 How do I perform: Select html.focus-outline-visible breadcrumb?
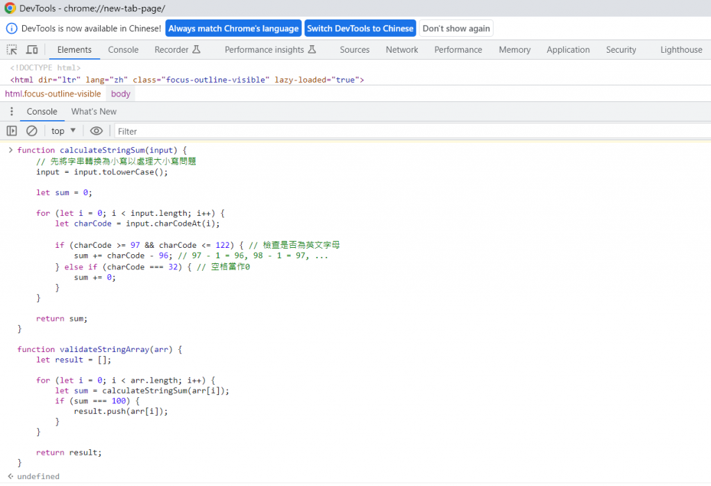click(53, 94)
